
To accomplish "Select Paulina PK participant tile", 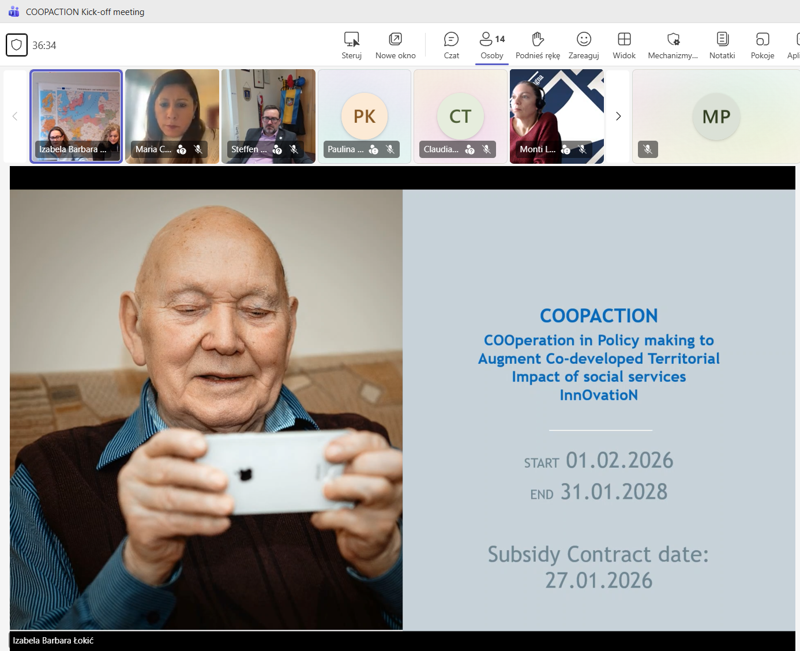I will (x=365, y=115).
